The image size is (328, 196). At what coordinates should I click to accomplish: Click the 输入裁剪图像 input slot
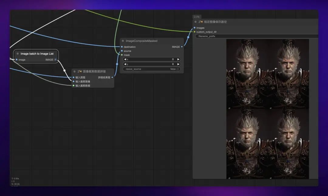point(73,82)
